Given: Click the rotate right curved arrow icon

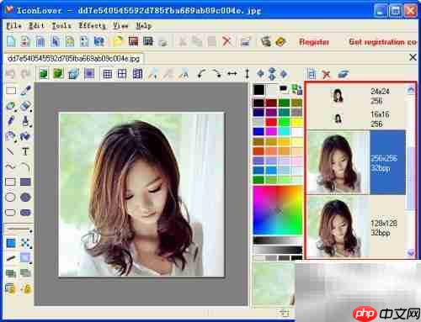Looking at the screenshot, I should pyautogui.click(x=216, y=74).
